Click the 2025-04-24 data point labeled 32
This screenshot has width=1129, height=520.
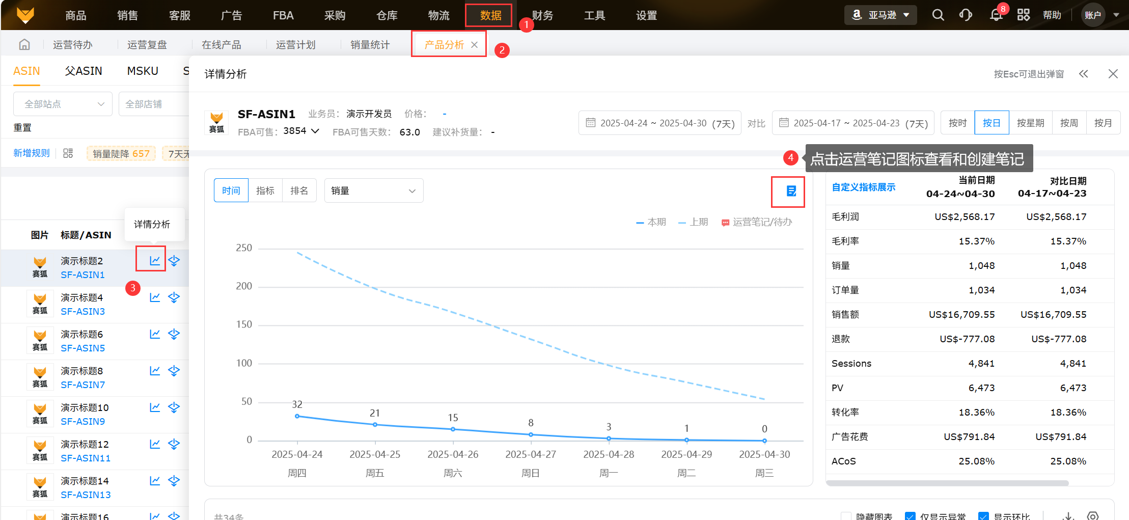pyautogui.click(x=297, y=416)
